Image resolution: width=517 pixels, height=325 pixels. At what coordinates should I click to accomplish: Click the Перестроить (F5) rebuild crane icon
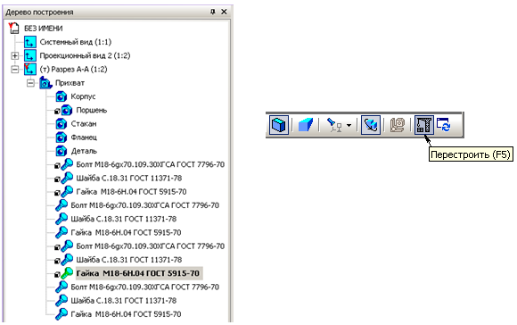pyautogui.click(x=423, y=125)
